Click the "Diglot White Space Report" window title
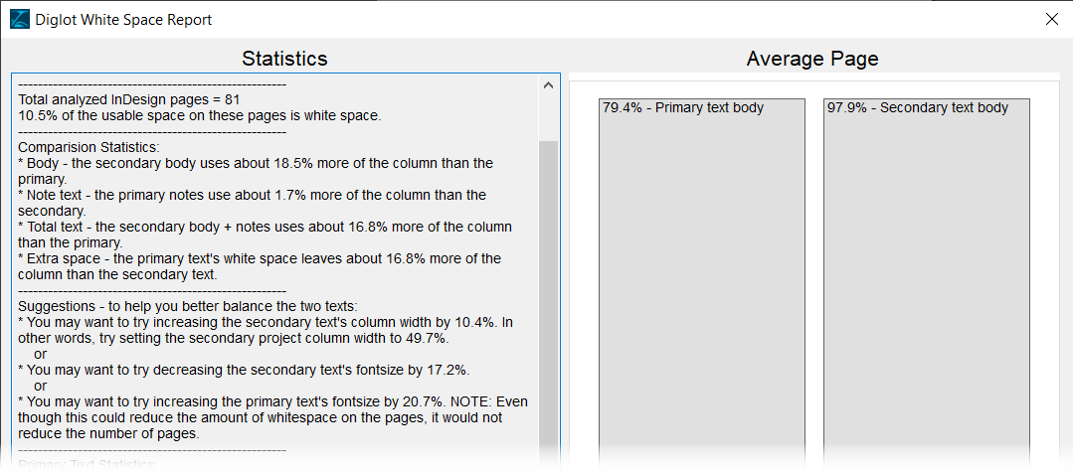The image size is (1073, 473). pyautogui.click(x=123, y=19)
